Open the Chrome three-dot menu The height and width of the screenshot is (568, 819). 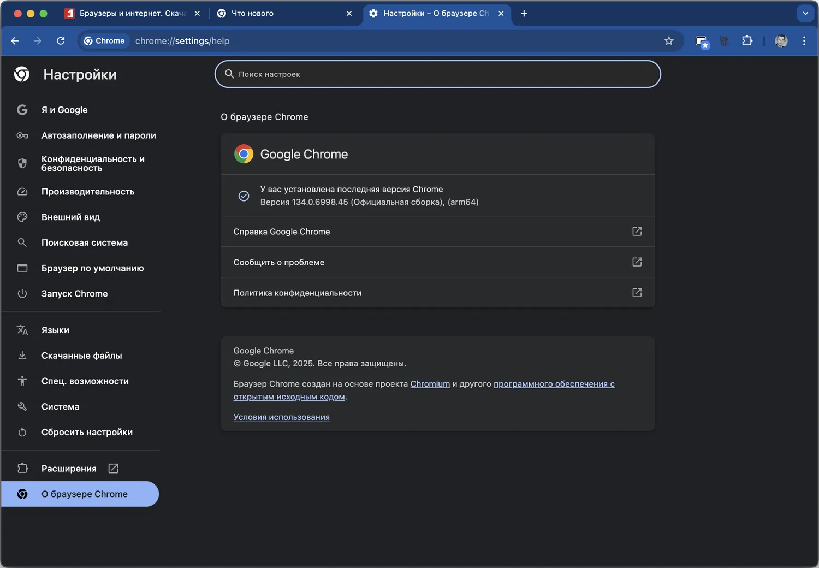[804, 41]
